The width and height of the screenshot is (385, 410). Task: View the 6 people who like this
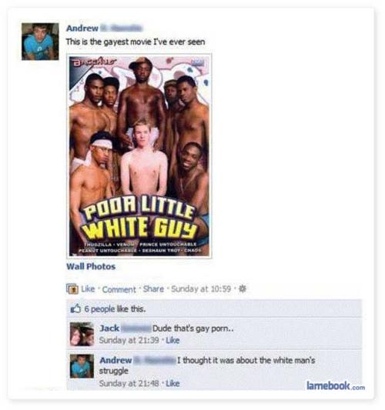point(115,309)
